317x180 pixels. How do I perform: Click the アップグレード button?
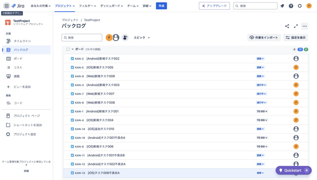214,6
